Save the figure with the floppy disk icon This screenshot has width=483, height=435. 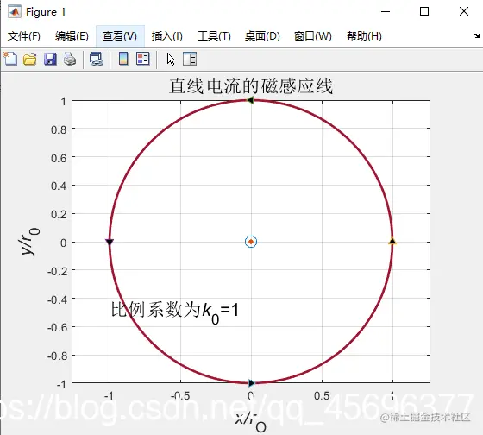[x=50, y=59]
